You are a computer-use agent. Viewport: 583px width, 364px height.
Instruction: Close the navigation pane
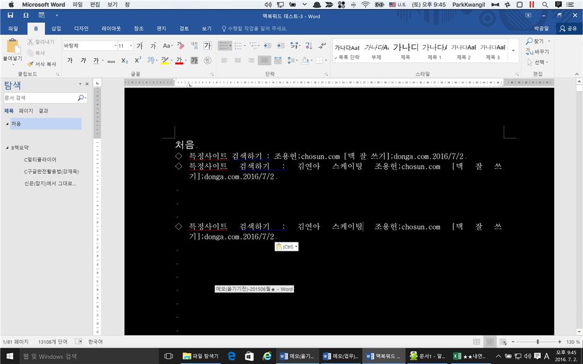tap(87, 84)
